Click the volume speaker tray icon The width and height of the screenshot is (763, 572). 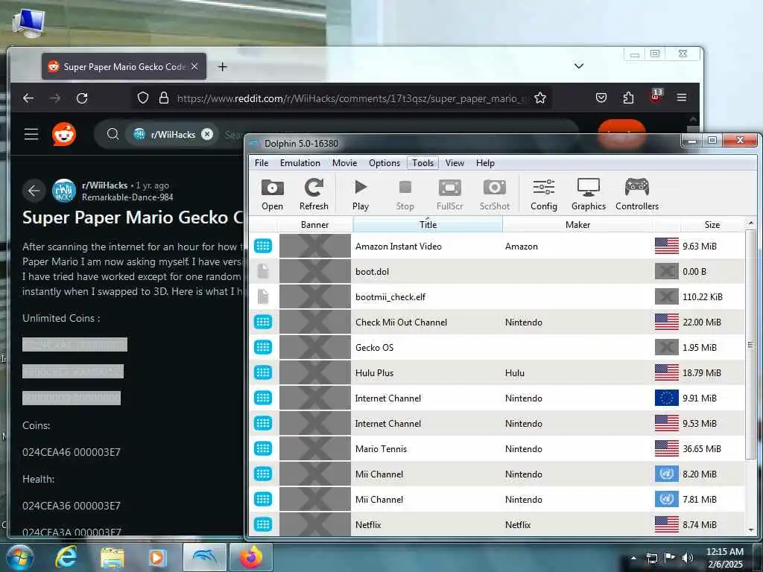click(687, 557)
